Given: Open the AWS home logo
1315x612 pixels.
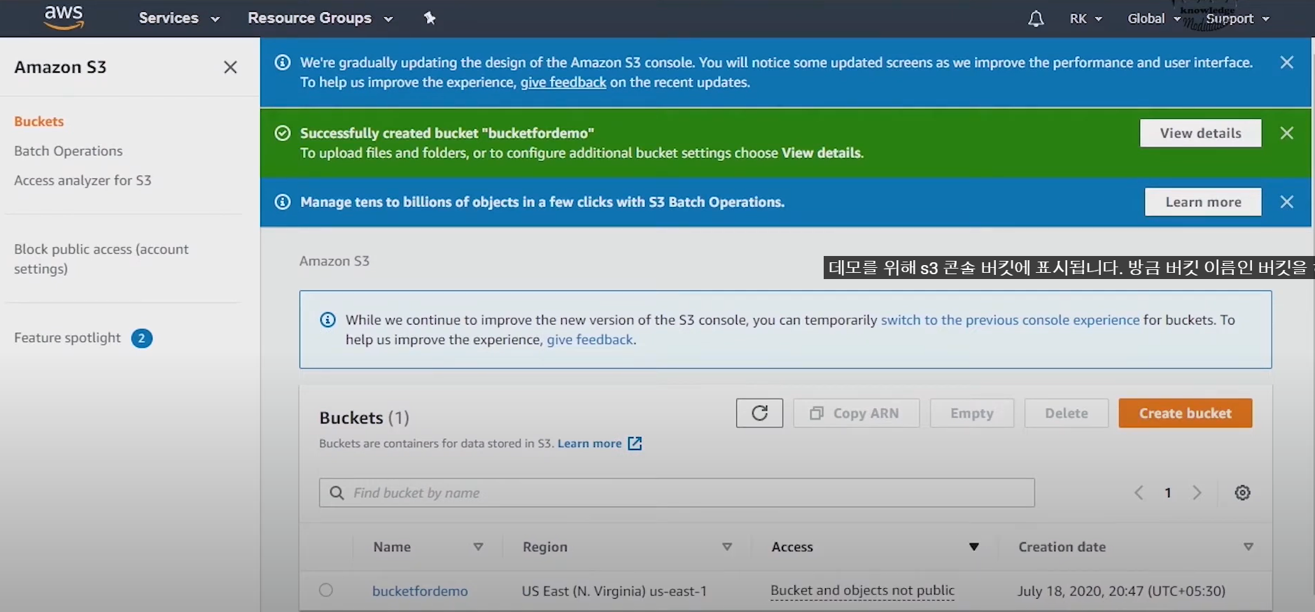Looking at the screenshot, I should (x=64, y=17).
